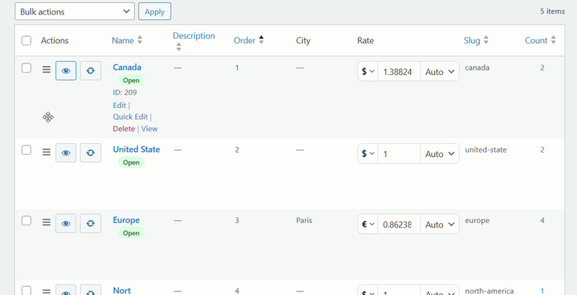Click the refresh rate icon for Europe

click(x=90, y=223)
